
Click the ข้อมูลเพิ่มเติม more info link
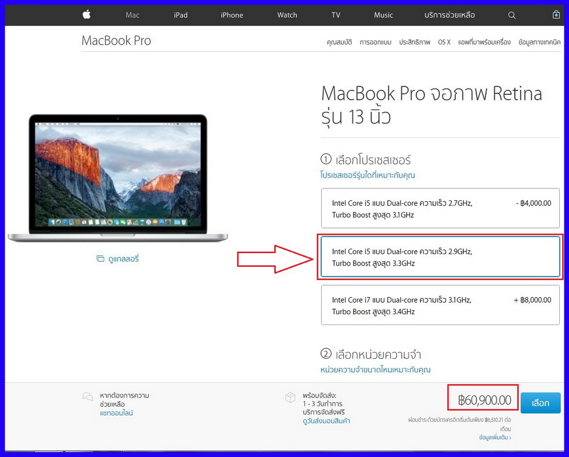(x=495, y=438)
